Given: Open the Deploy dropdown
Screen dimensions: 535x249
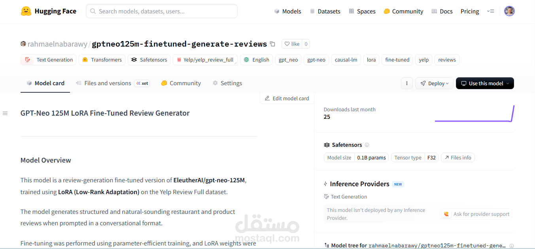Looking at the screenshot, I should click(434, 83).
